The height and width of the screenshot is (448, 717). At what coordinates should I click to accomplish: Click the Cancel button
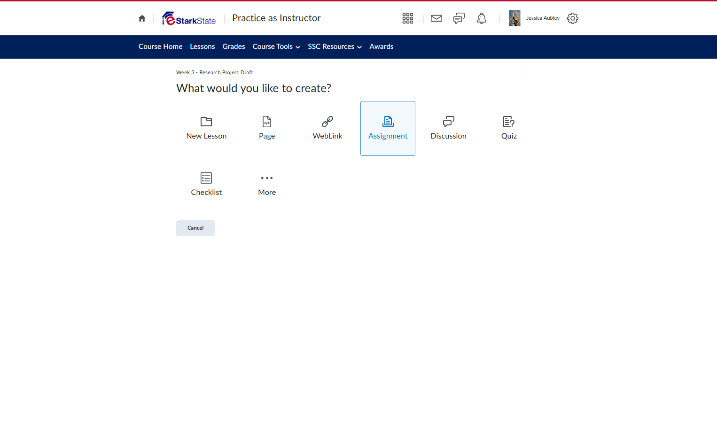[x=195, y=228]
